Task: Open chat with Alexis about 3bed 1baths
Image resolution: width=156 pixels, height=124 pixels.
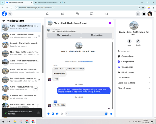Action: (x=21, y=62)
